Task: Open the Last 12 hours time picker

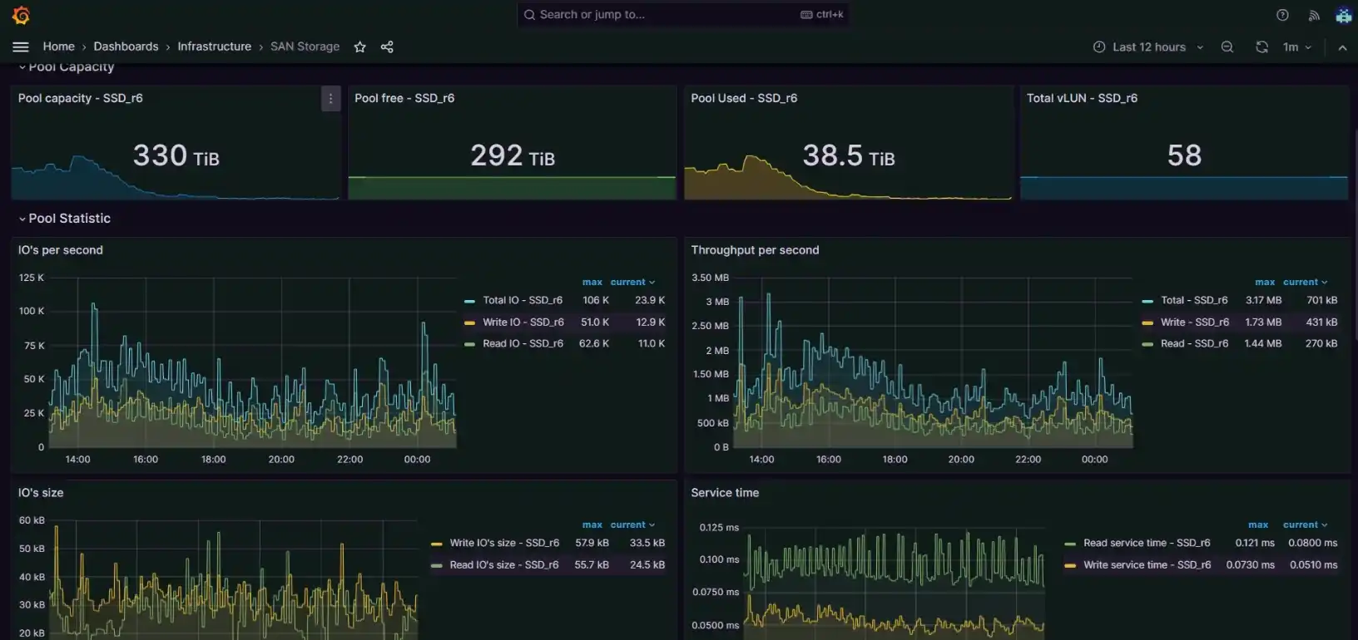Action: 1148,47
